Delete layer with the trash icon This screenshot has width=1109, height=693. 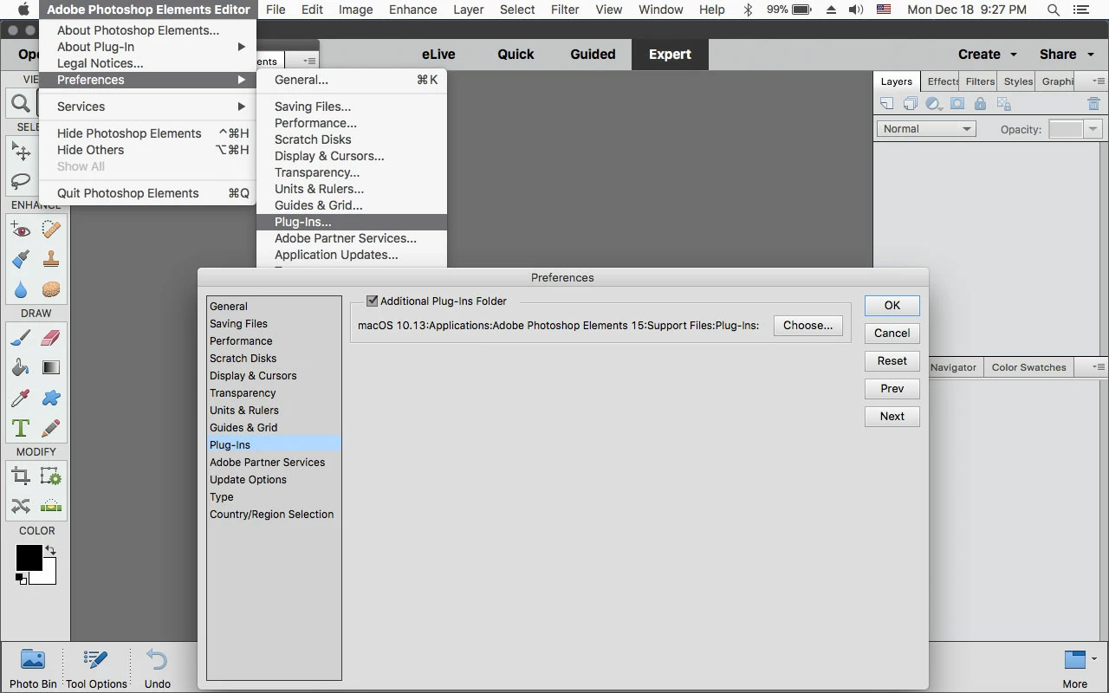[x=1093, y=104]
